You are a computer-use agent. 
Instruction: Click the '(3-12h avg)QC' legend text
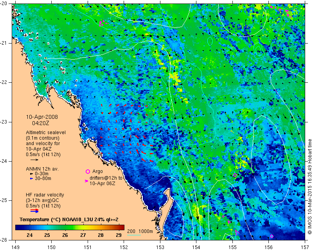click(x=42, y=200)
